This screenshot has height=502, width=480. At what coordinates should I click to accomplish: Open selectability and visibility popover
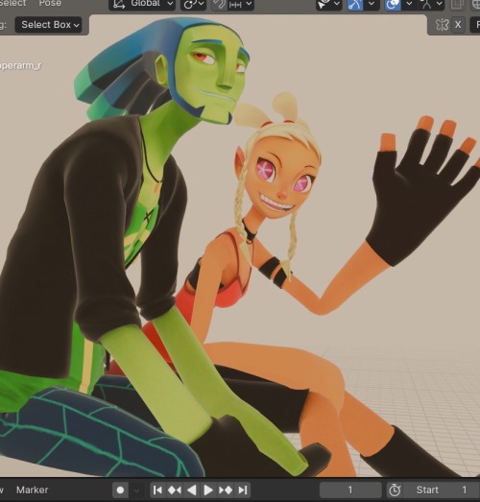[x=328, y=4]
